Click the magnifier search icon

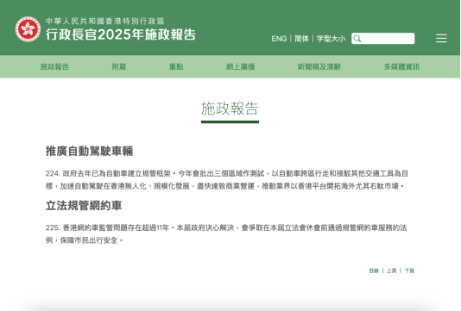point(357,39)
